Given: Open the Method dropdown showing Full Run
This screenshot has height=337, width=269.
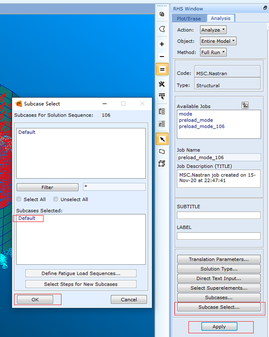Looking at the screenshot, I should click(213, 52).
